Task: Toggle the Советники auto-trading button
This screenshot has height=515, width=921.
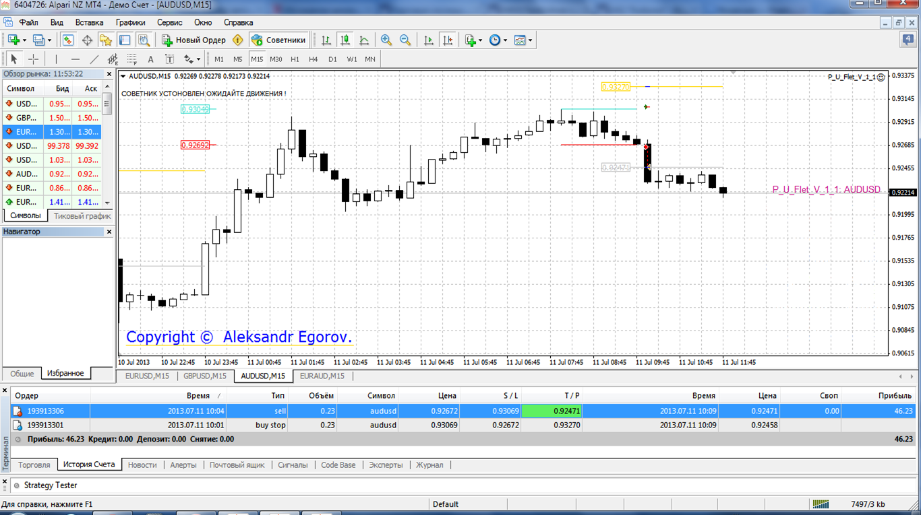Action: 278,40
